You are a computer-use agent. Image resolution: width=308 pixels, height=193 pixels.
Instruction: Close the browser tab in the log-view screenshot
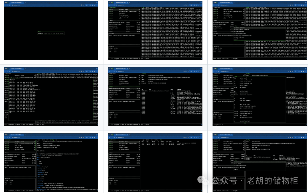pos(127,2)
